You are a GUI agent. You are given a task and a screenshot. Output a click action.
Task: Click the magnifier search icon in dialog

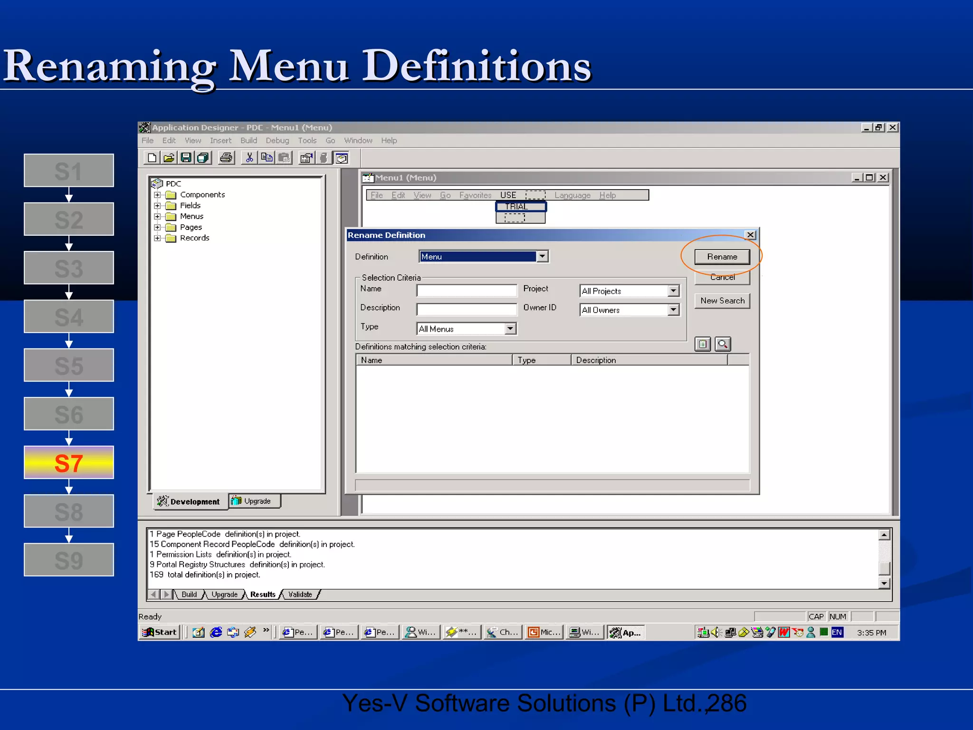pos(723,344)
